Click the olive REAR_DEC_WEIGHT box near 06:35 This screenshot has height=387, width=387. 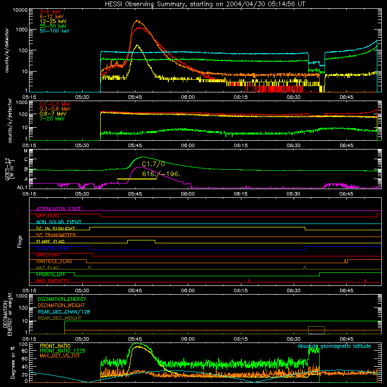[x=317, y=330]
